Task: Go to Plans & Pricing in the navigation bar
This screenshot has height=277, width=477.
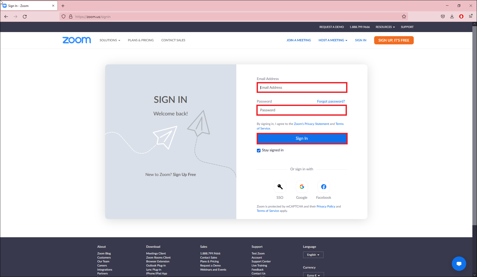Action: [141, 40]
